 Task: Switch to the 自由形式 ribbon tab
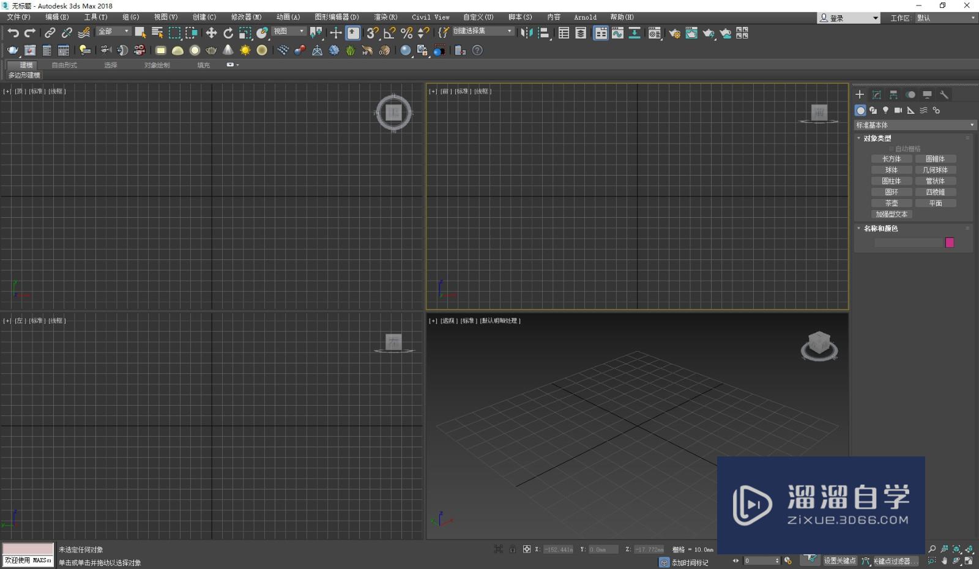64,65
